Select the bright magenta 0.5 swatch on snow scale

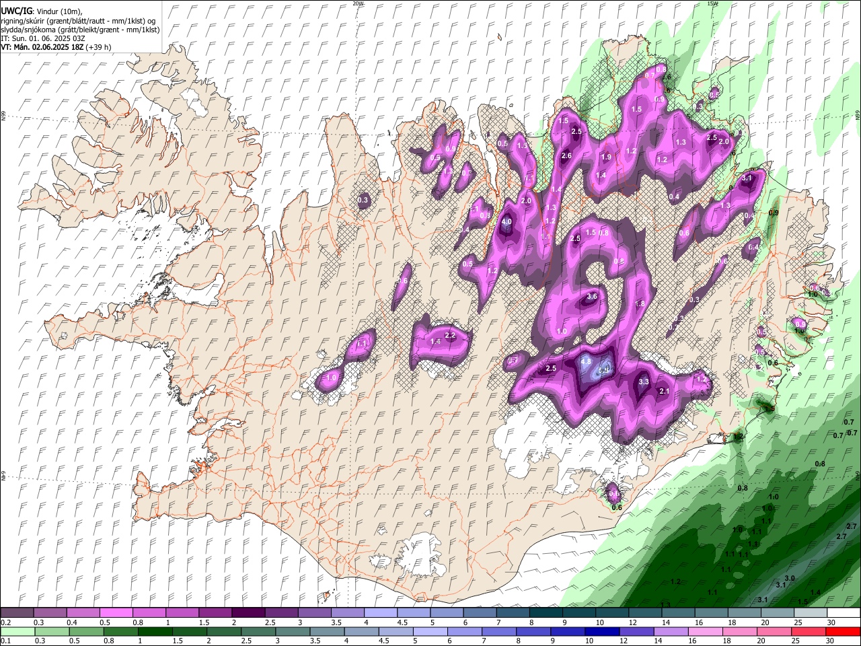[x=116, y=613]
